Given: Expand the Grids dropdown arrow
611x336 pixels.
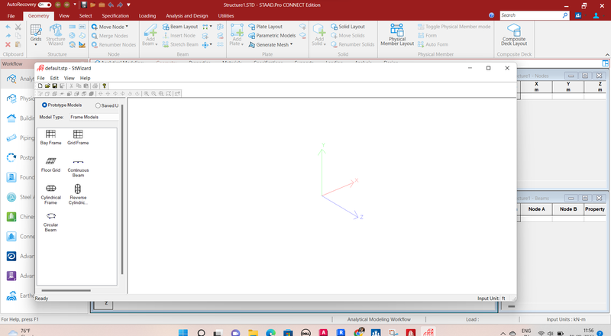Looking at the screenshot, I should (36, 44).
